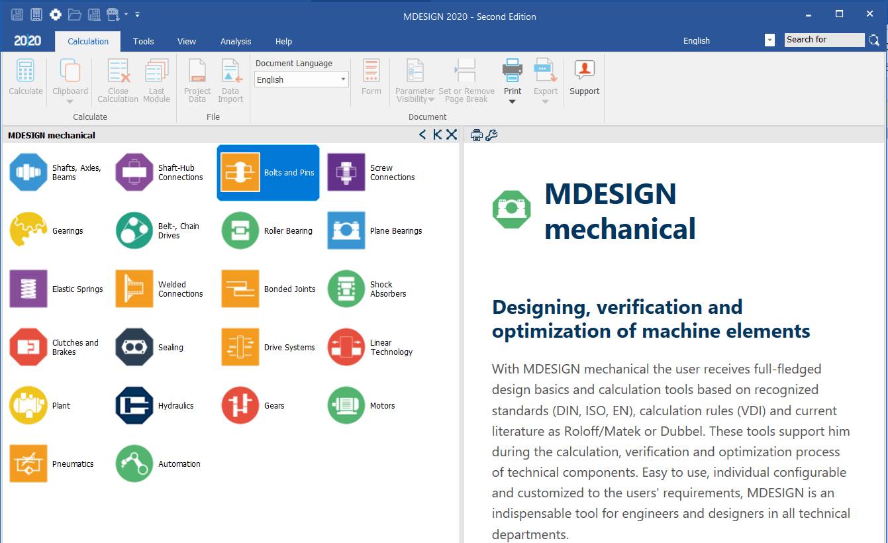Click the first save icon in the title bar

click(x=18, y=14)
